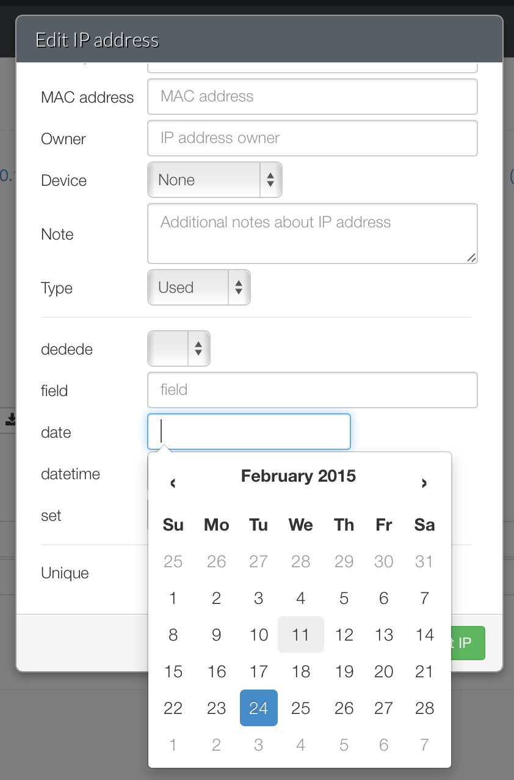The height and width of the screenshot is (780, 514).
Task: Expand the dedede dropdown
Action: (178, 348)
